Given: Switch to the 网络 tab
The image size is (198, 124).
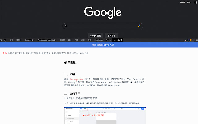Looking at the screenshot, I should 70,40.
